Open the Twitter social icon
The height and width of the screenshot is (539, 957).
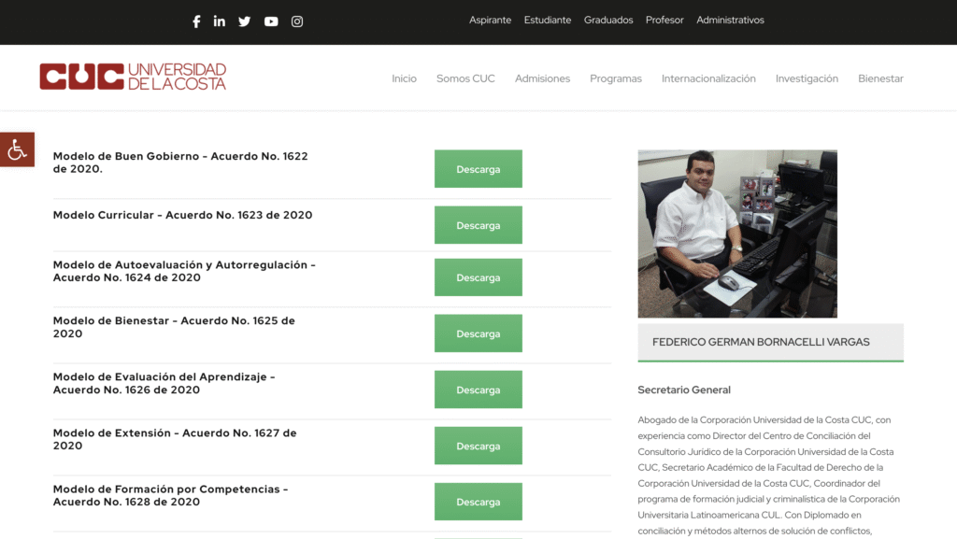point(245,21)
